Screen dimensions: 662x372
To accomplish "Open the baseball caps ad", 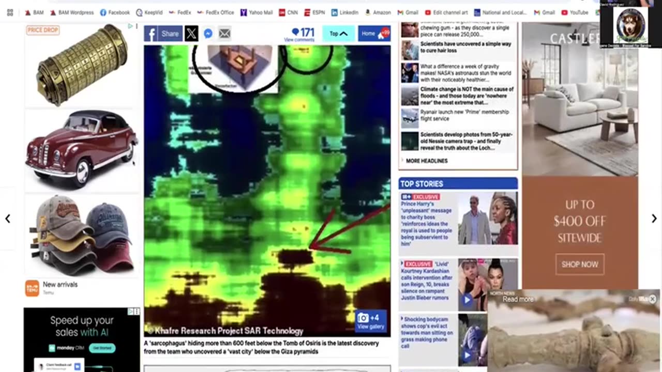I will pos(82,235).
